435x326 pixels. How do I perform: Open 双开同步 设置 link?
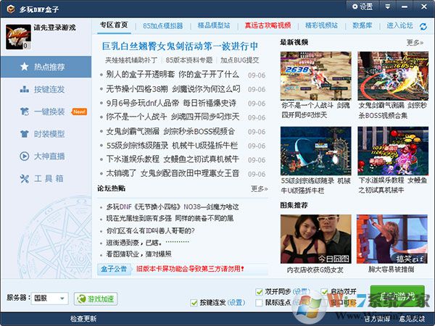[302, 292]
